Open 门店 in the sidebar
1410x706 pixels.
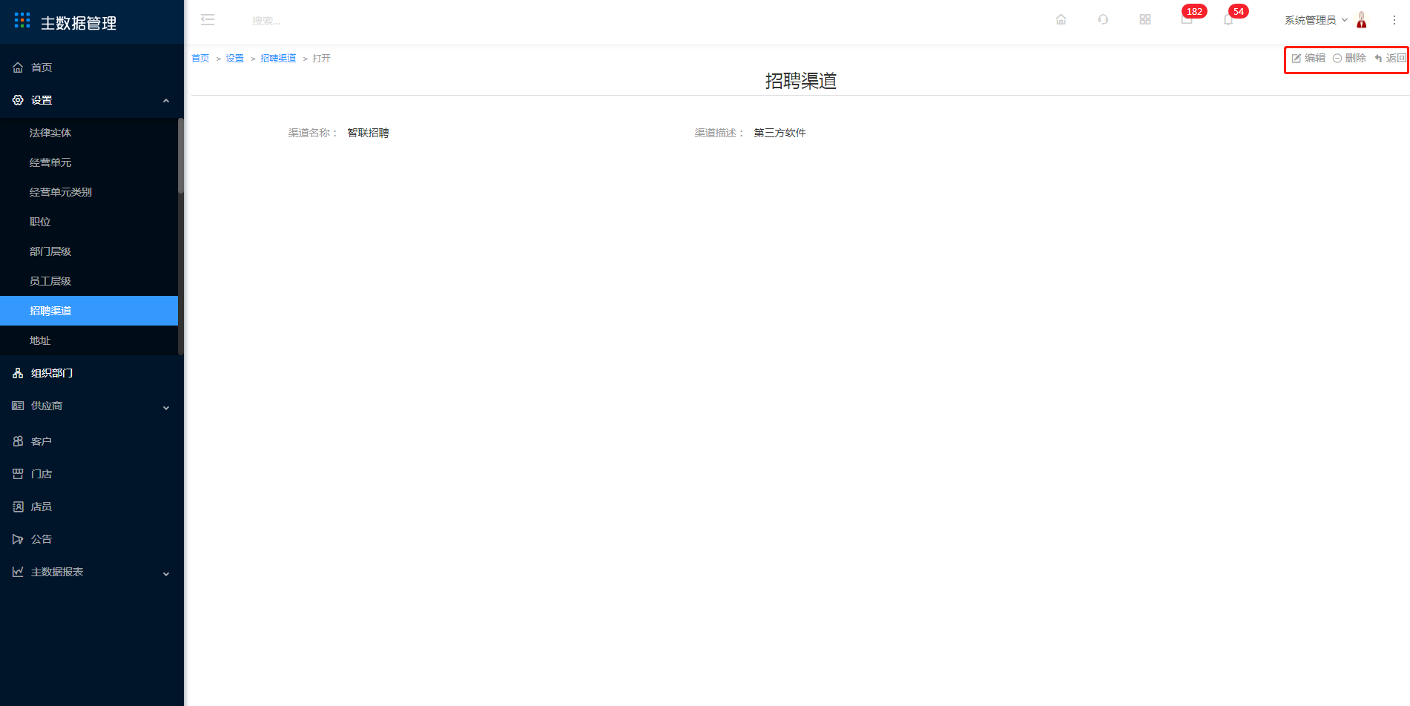[92, 474]
